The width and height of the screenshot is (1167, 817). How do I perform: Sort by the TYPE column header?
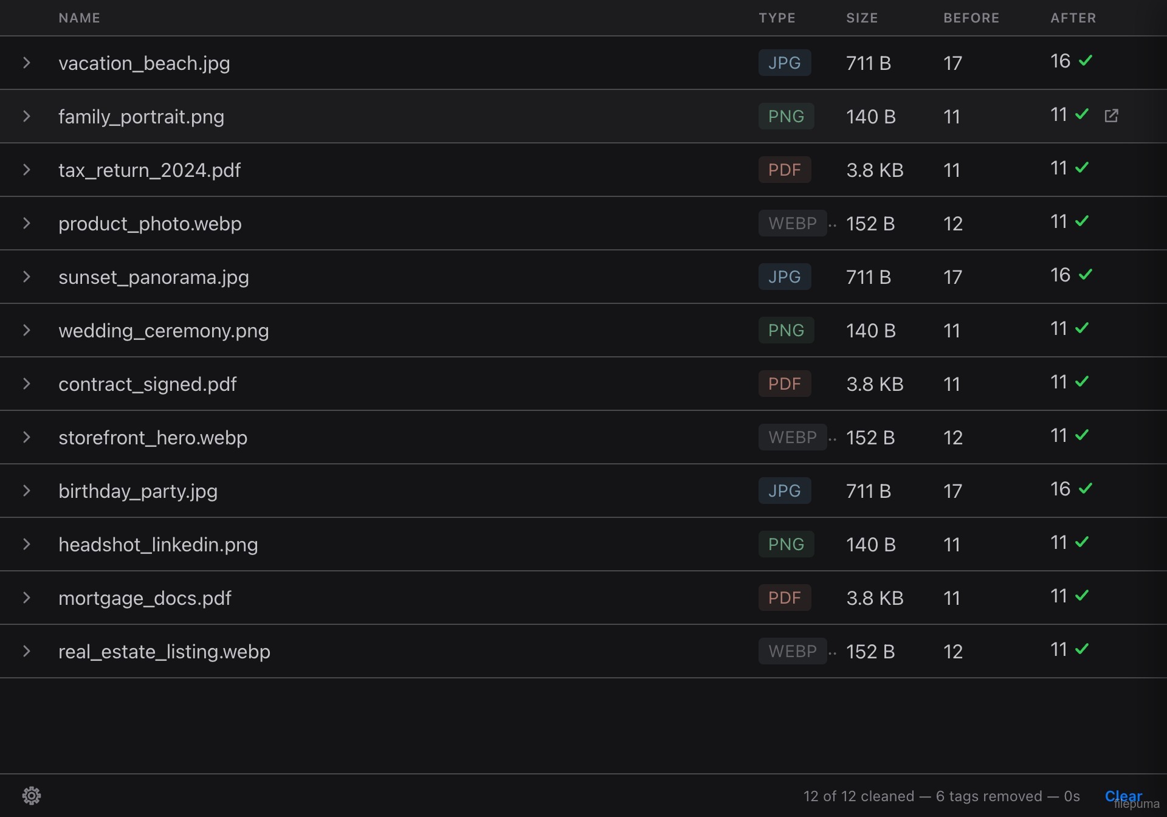pos(777,18)
